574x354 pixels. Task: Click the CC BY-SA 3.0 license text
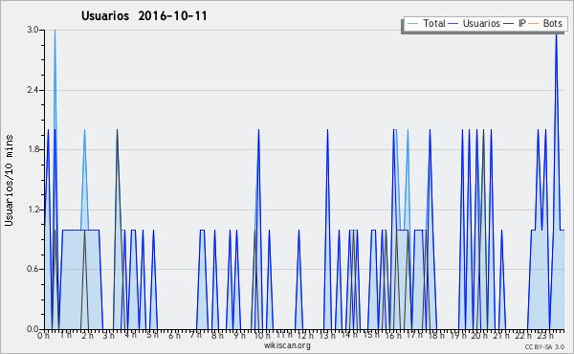544,346
